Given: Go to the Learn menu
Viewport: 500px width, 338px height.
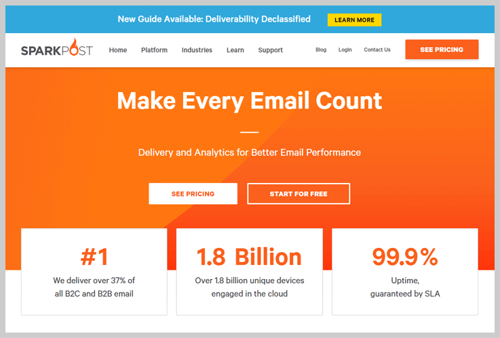Looking at the screenshot, I should pos(235,50).
